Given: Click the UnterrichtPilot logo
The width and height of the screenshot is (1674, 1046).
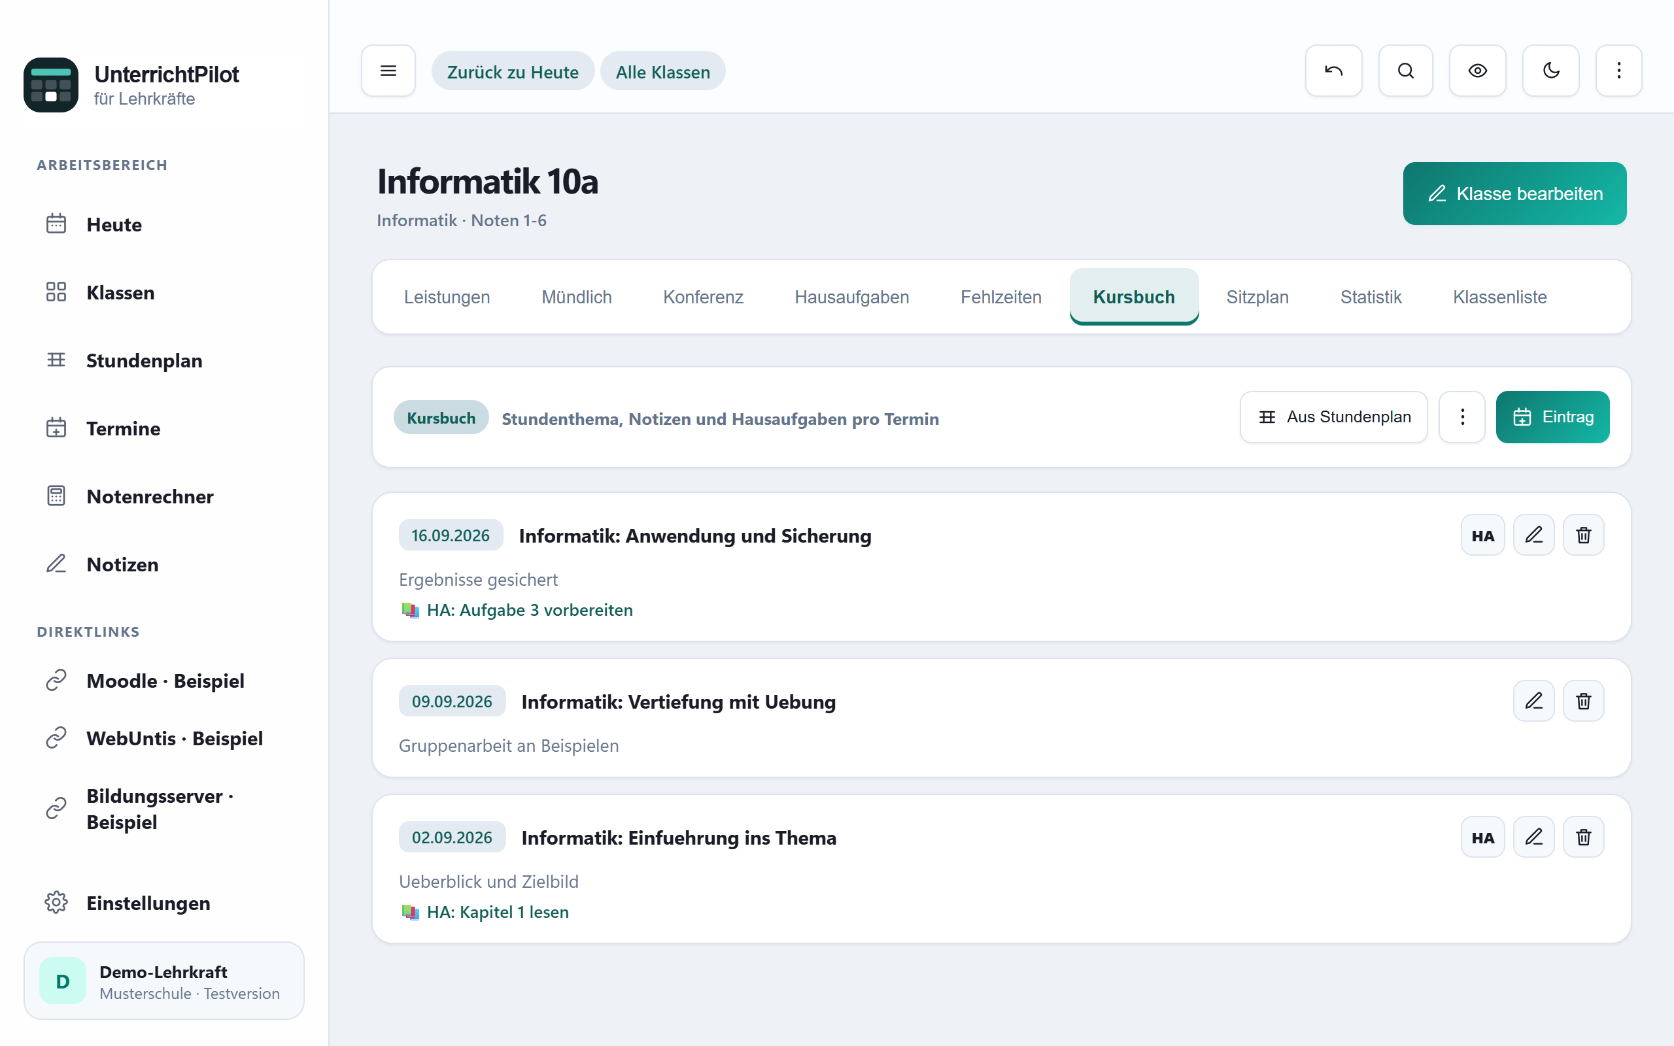Looking at the screenshot, I should (x=50, y=84).
